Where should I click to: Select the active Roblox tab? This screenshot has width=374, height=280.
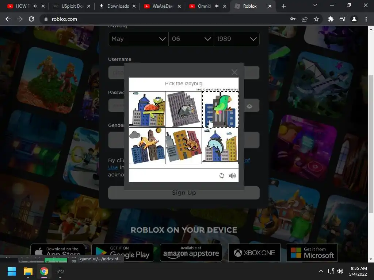pos(249,6)
